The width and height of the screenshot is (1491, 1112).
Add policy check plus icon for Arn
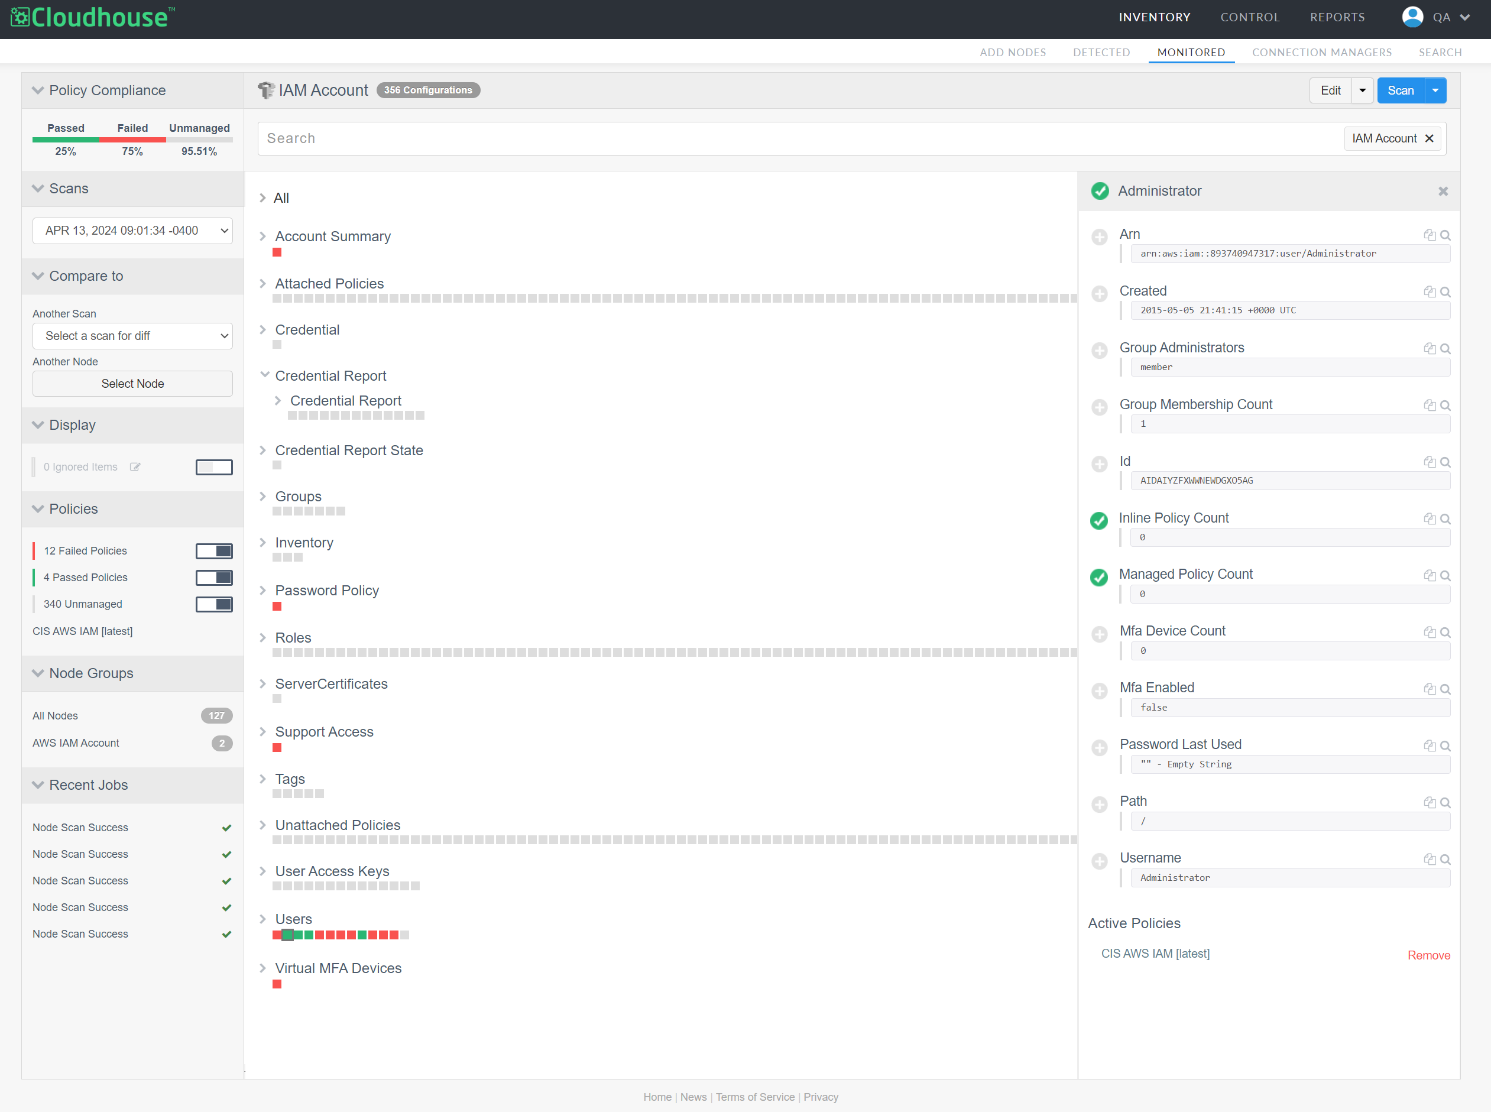[x=1099, y=237]
